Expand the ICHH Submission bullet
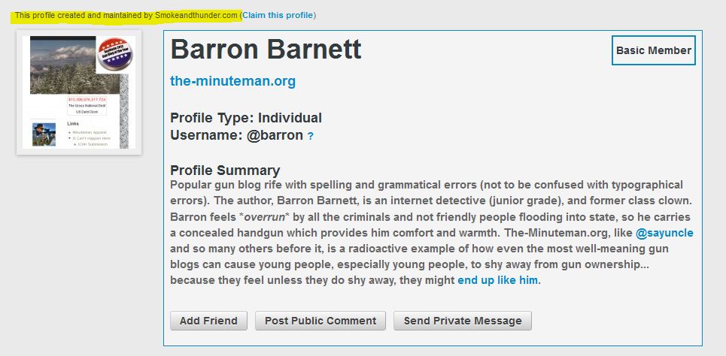The width and height of the screenshot is (726, 356). tap(75, 144)
